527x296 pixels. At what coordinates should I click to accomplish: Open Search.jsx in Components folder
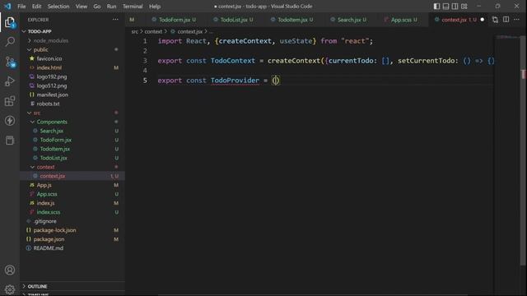(51, 131)
